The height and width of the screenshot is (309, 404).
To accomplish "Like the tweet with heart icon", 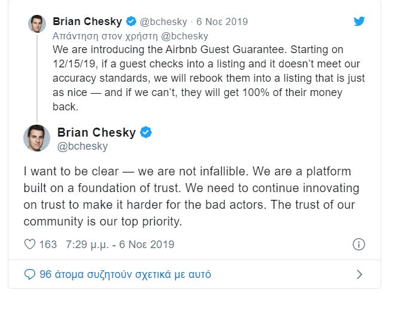I will pos(30,244).
